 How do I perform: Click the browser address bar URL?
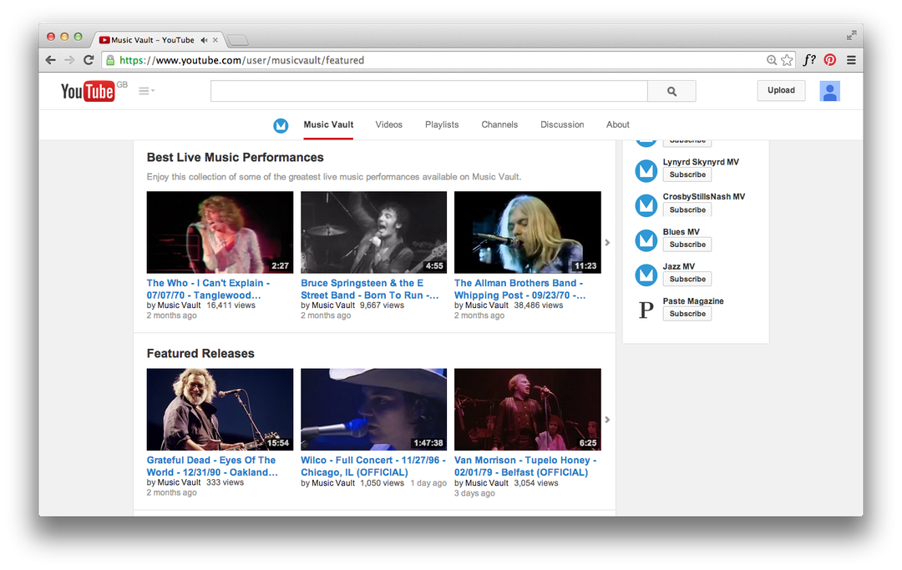(x=241, y=60)
